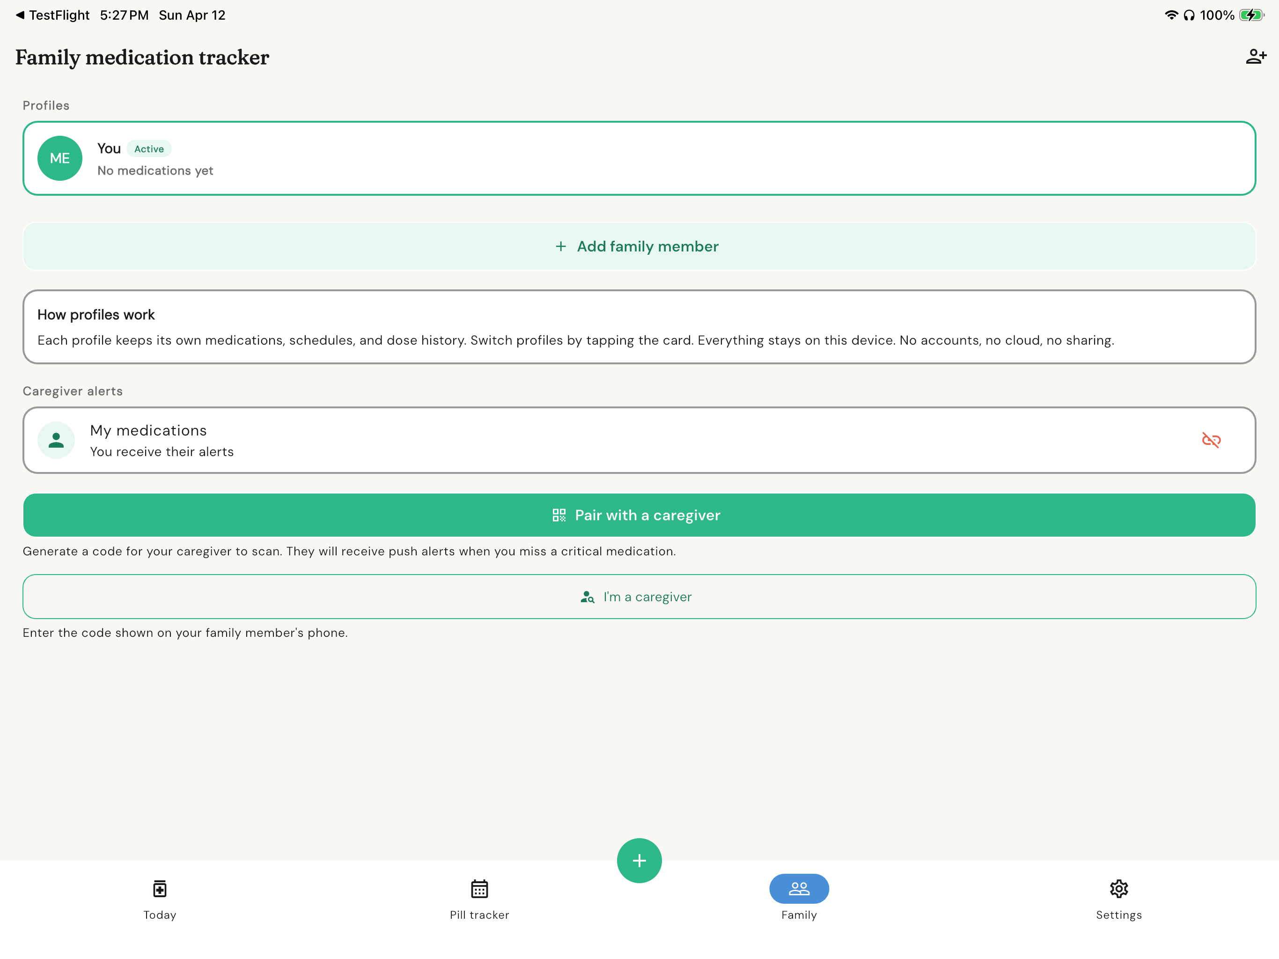Tap the headphones status icon
1279x959 pixels.
point(1189,15)
